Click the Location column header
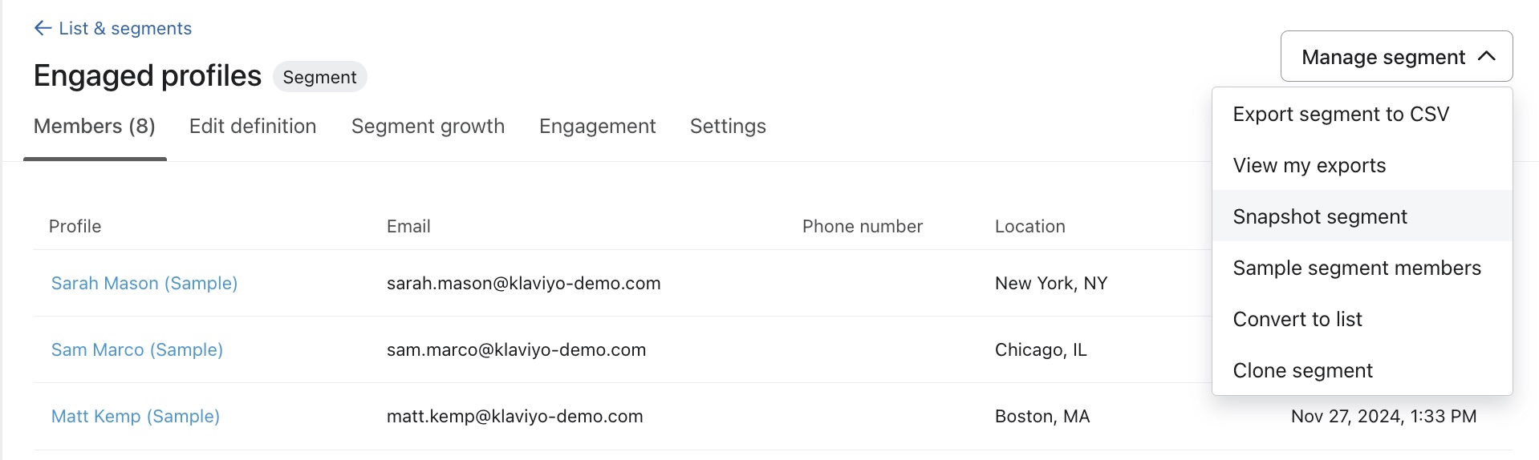 (x=1029, y=227)
